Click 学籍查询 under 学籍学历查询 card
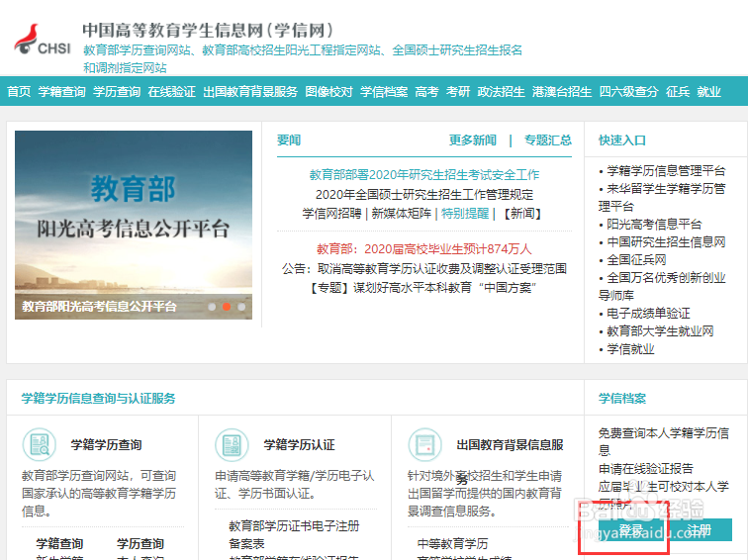Image resolution: width=748 pixels, height=560 pixels. click(x=59, y=543)
